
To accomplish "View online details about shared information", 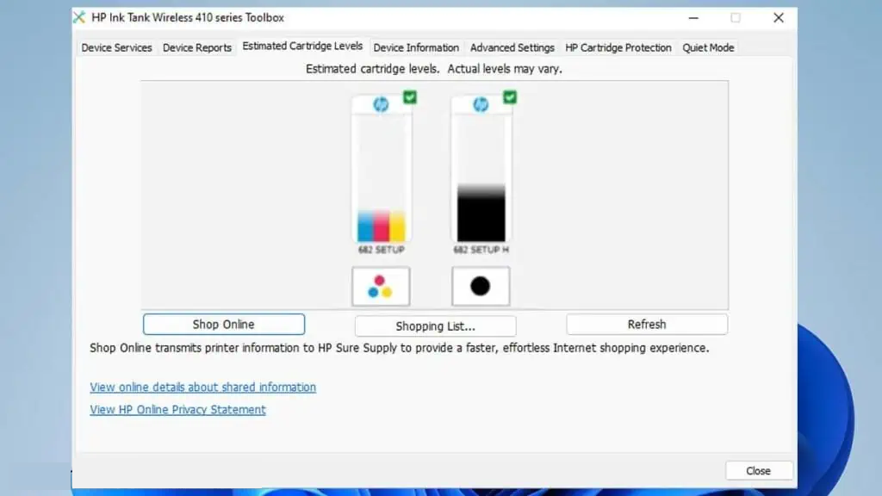I will tap(203, 387).
